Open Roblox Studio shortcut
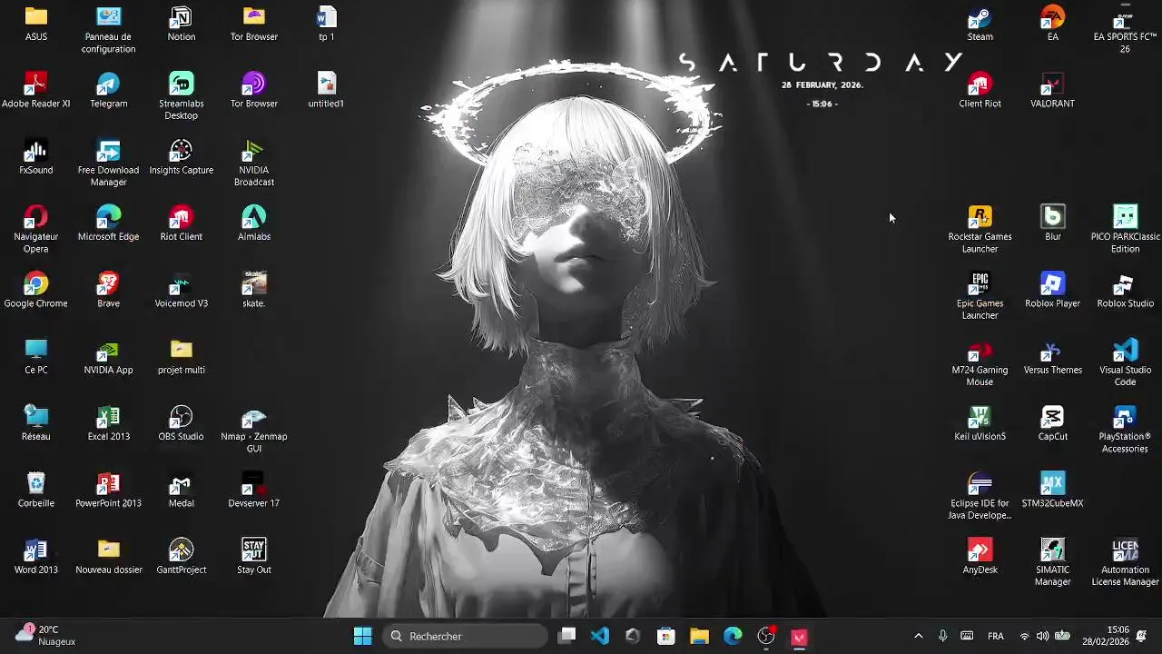Screen dimensions: 1162x654 coord(1125,290)
